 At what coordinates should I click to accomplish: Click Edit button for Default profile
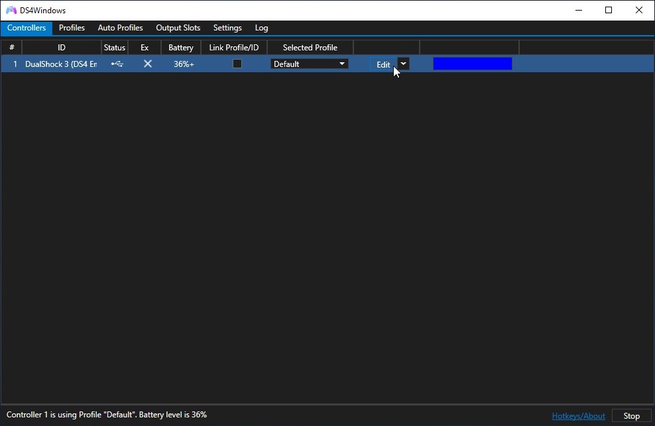pos(383,64)
